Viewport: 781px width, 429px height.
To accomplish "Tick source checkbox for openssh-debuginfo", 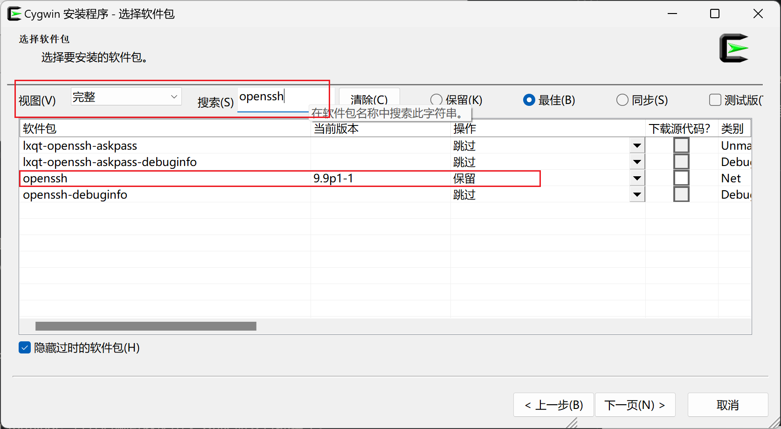I will click(x=681, y=194).
